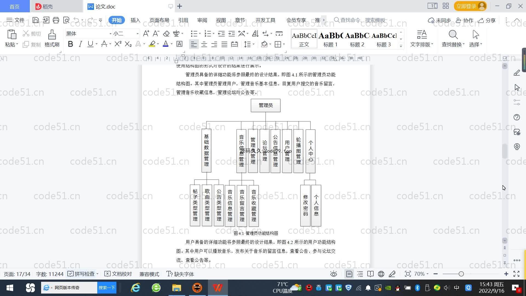Increase paragraph indent

pos(232,33)
